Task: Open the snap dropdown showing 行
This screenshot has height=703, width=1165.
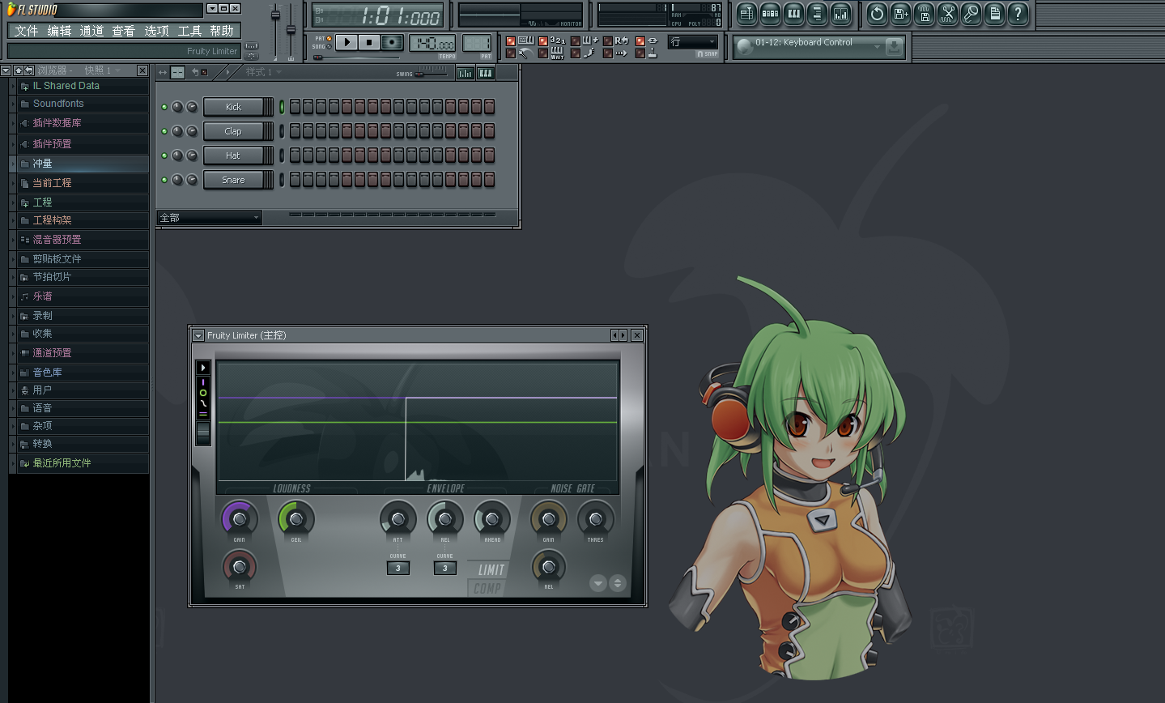Action: point(693,42)
